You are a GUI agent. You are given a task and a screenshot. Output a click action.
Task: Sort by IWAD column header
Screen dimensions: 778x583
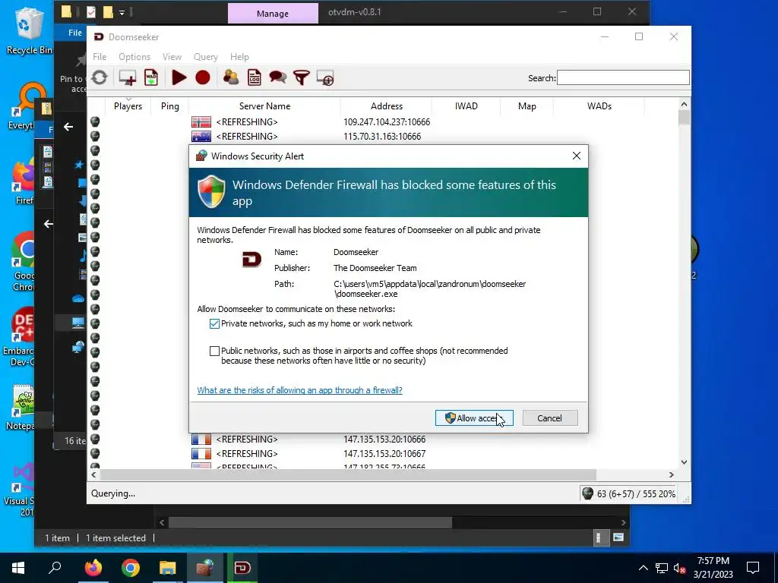(x=466, y=106)
